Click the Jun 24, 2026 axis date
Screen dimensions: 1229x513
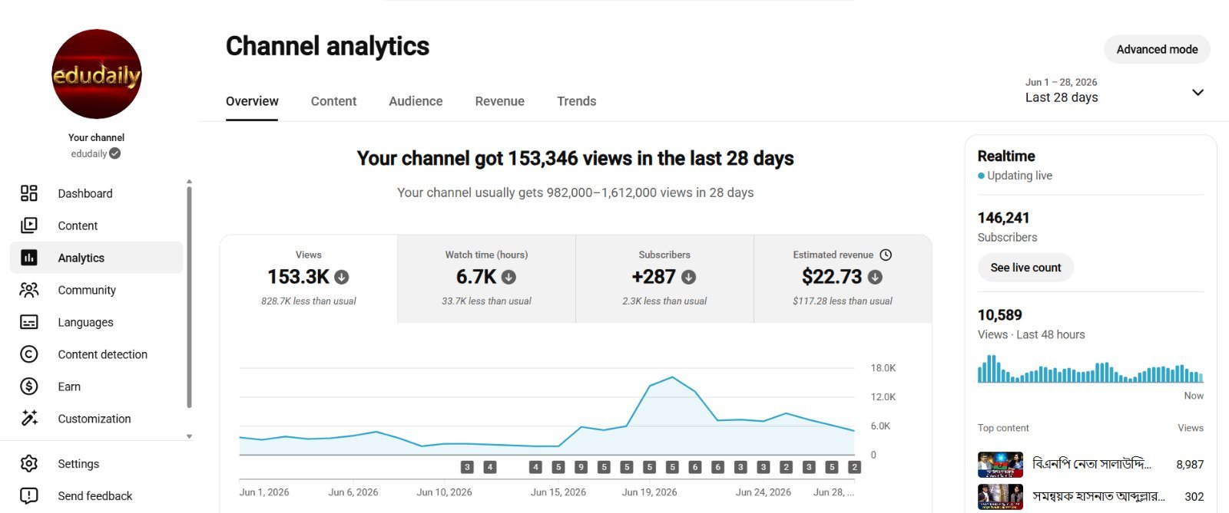pos(764,492)
